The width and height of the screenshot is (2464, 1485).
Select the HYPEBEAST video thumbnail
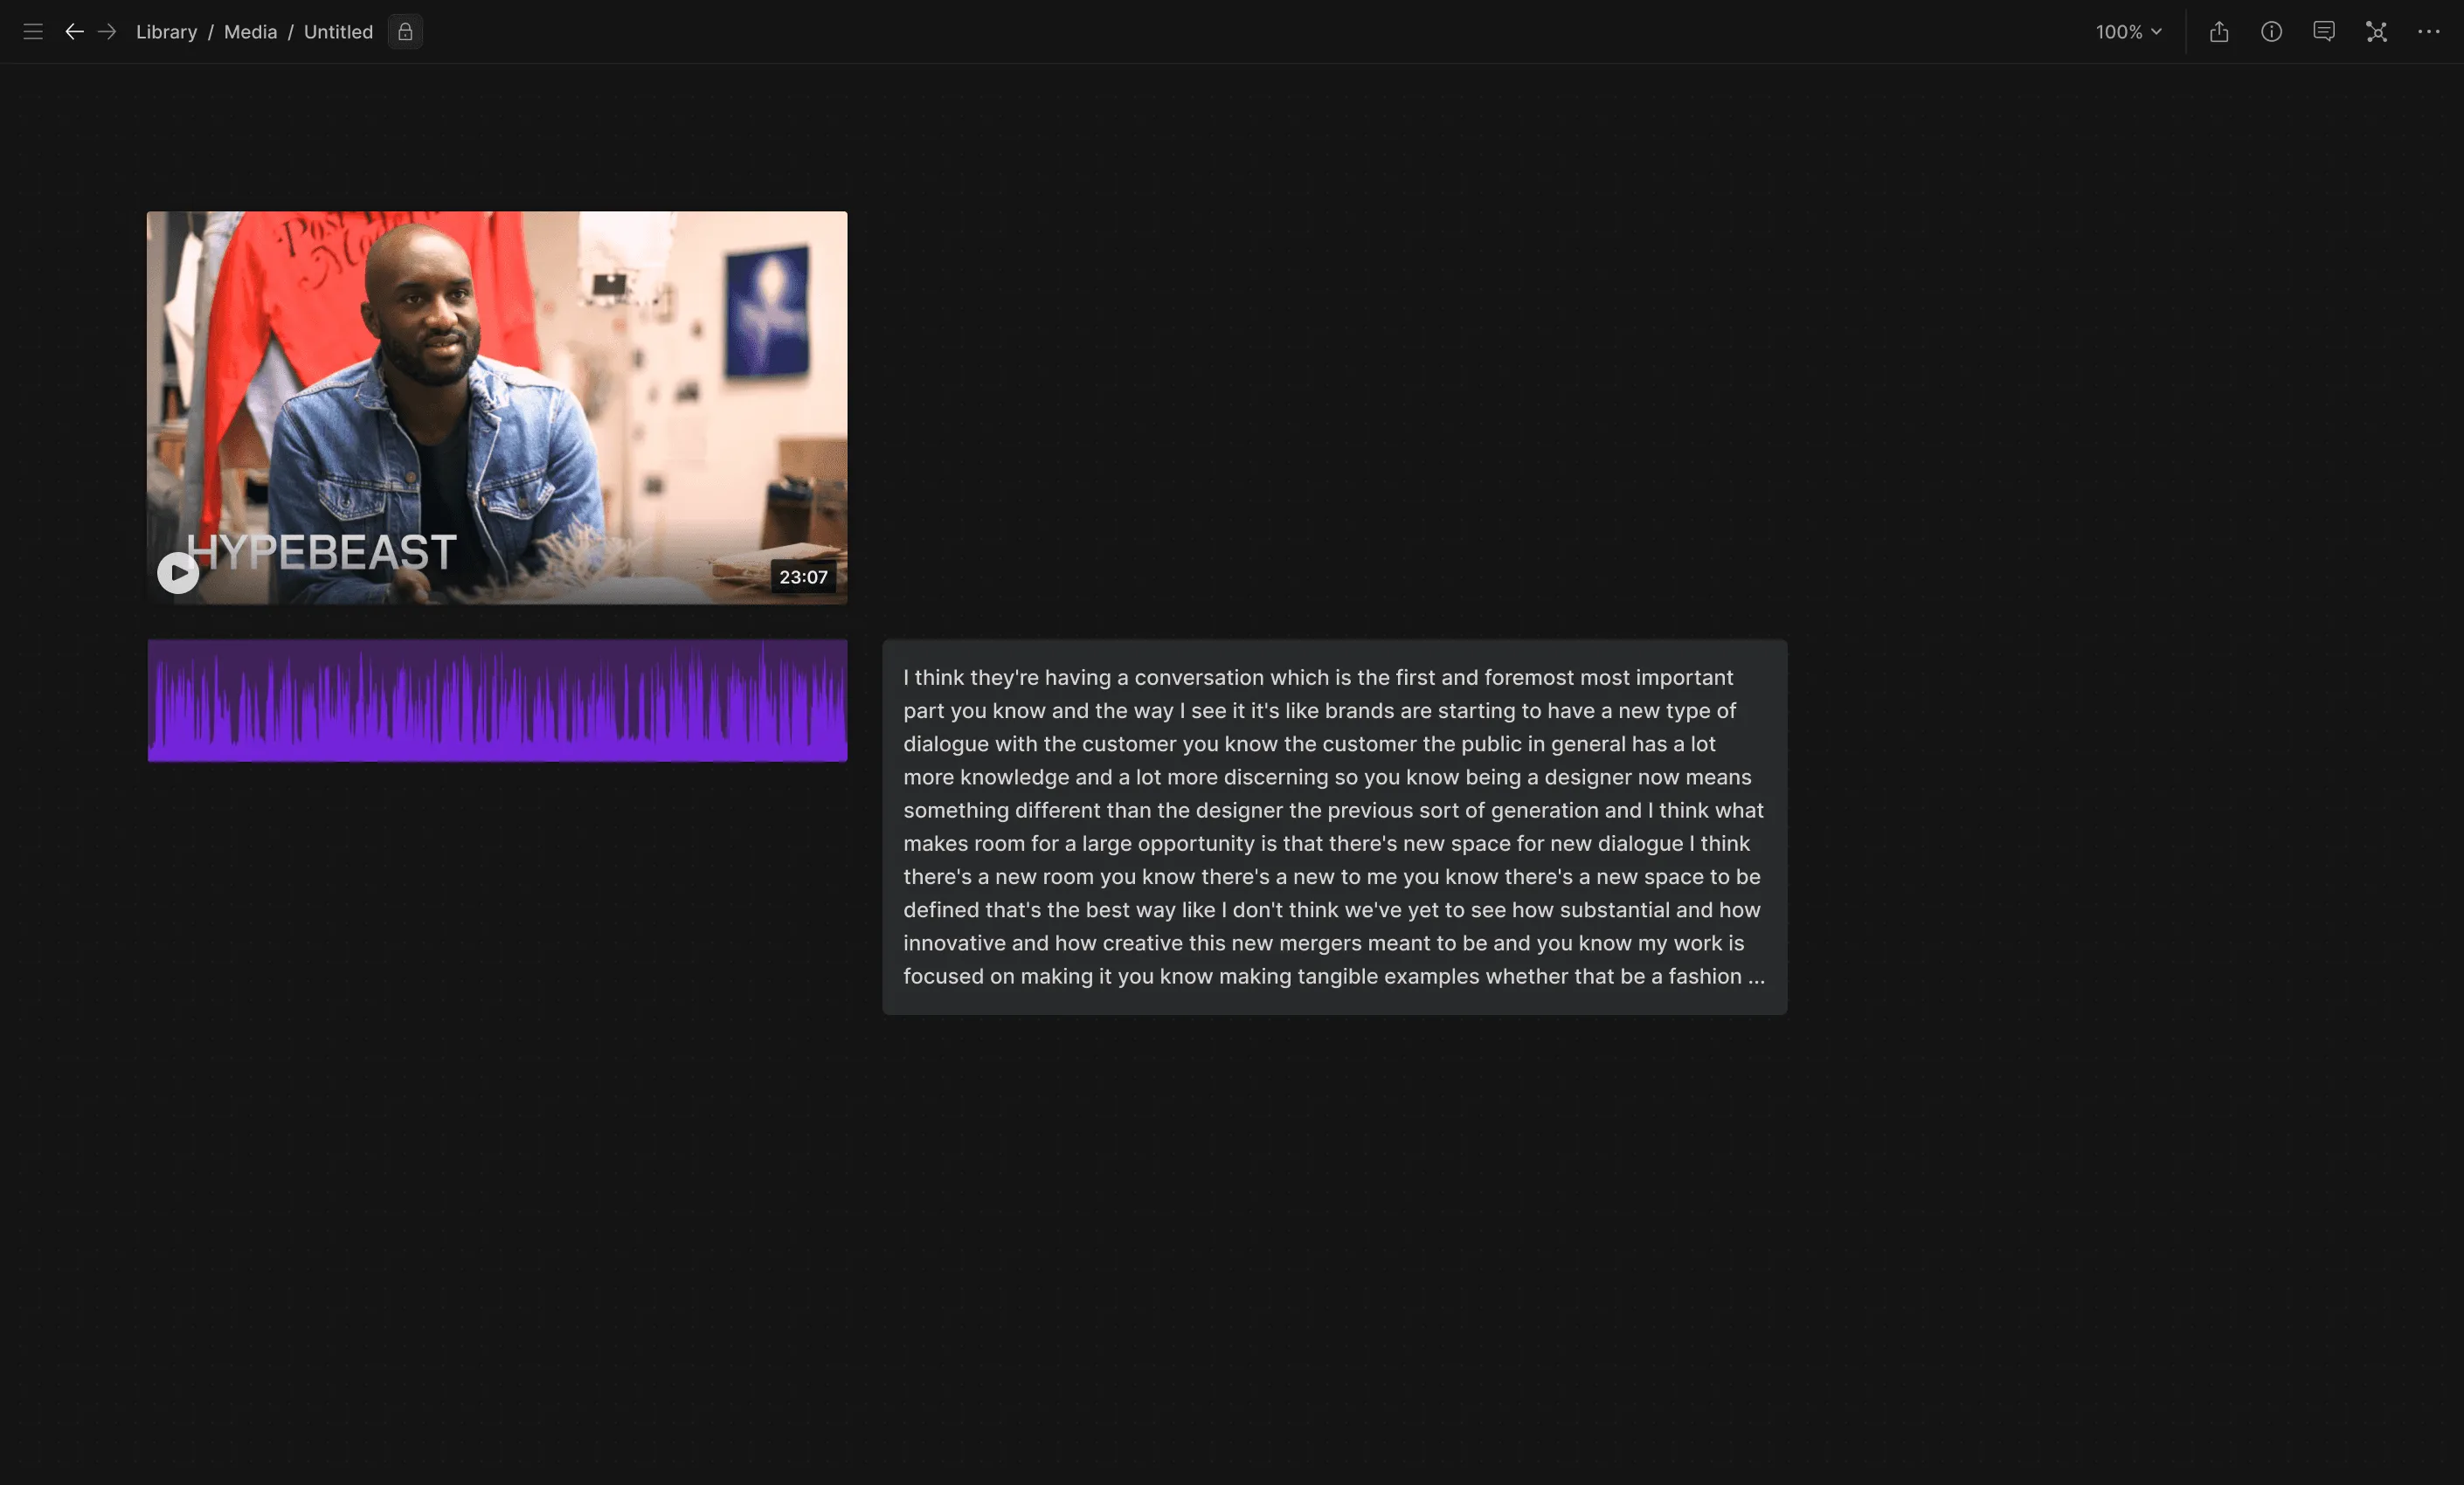point(497,407)
